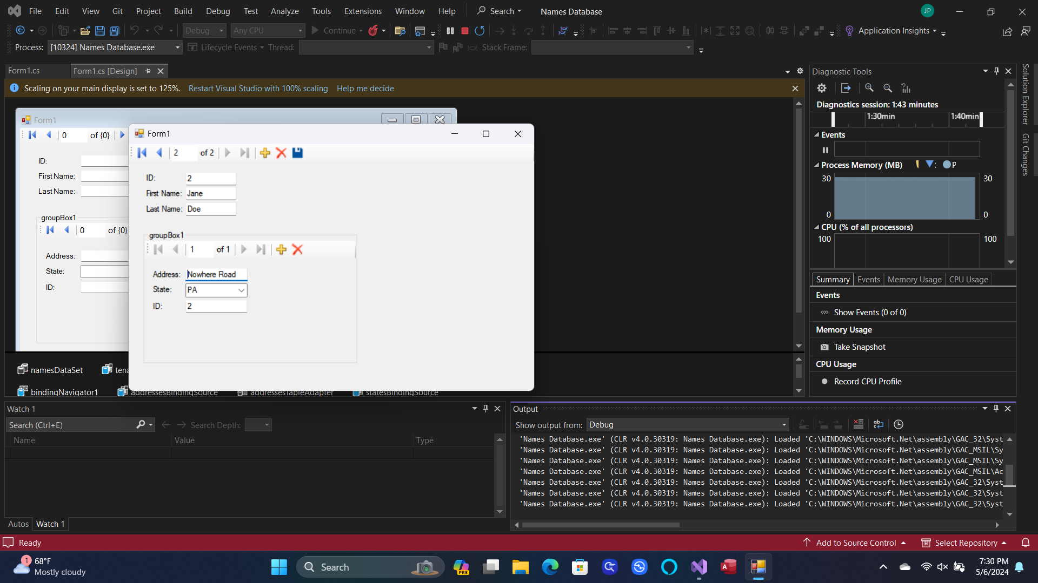Click the Delete record red X icon in groupBox1

[298, 249]
